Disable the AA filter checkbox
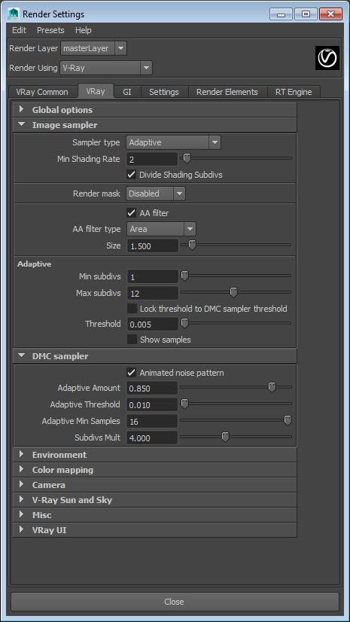This screenshot has width=350, height=622. pos(131,213)
